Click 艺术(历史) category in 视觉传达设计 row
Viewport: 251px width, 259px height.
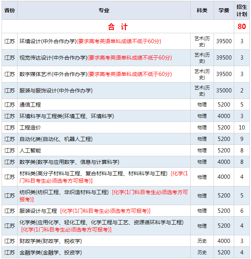202,58
